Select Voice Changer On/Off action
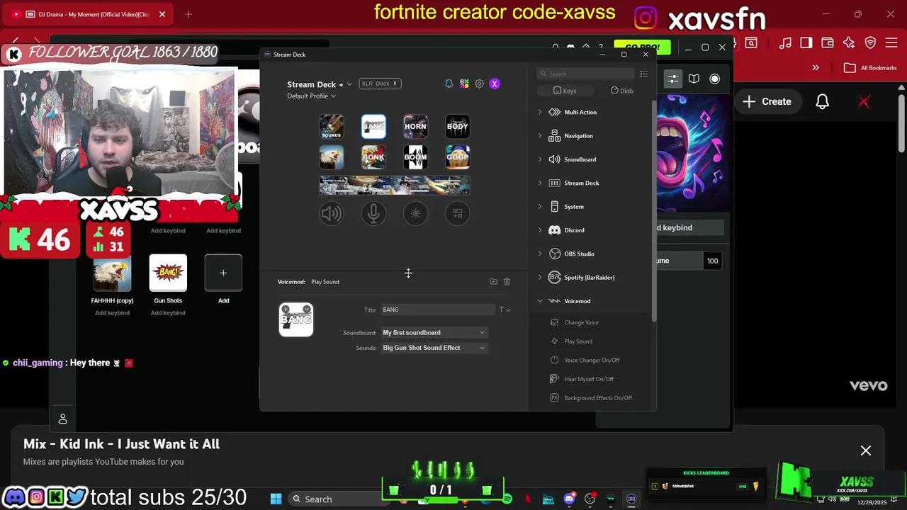Screen dimensions: 907x510 coord(591,360)
